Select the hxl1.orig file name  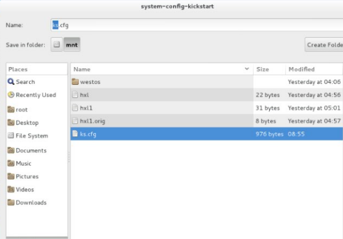pos(93,121)
